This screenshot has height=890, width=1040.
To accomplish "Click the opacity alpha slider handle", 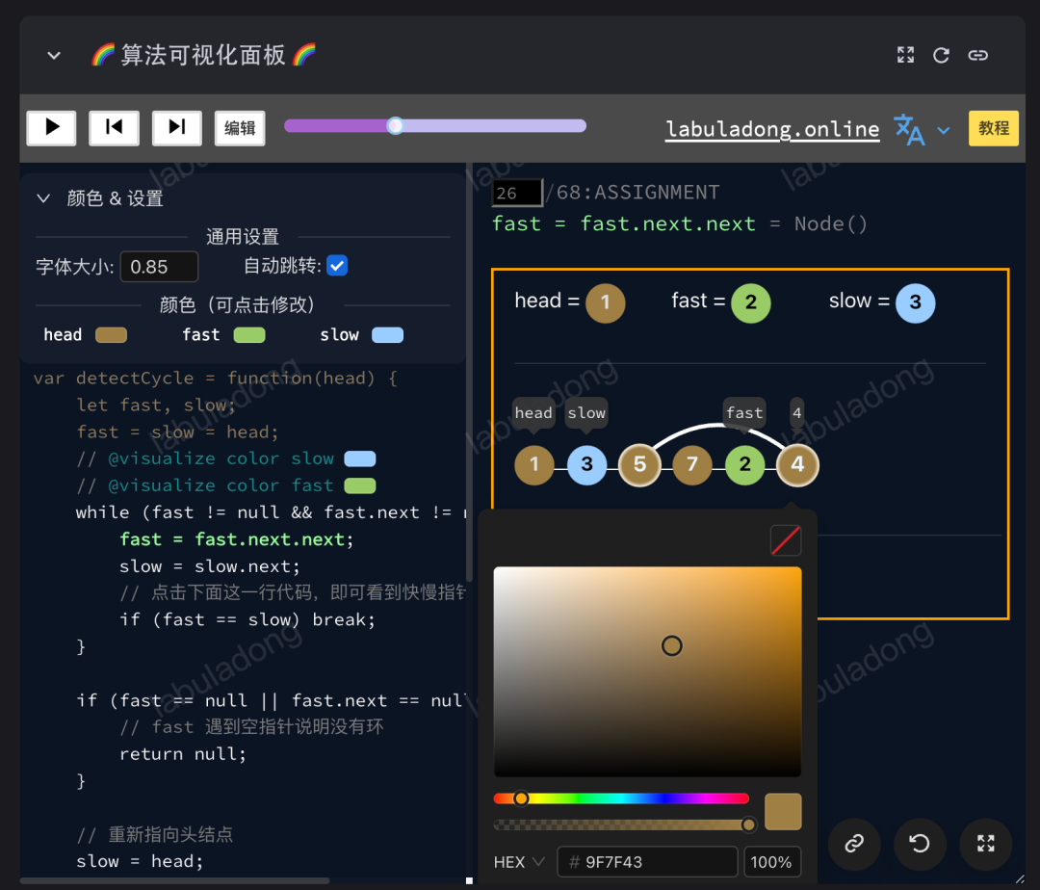I will 748,825.
